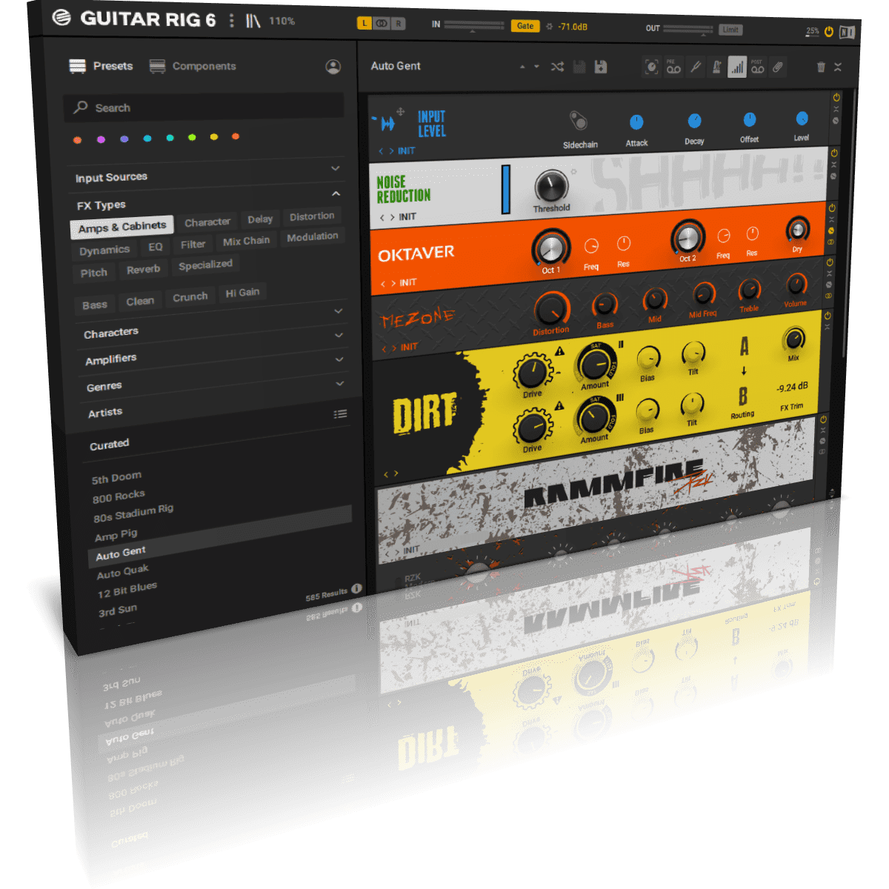Screen dimensions: 889x889
Task: Toggle the global power button in header
Action: (x=829, y=32)
